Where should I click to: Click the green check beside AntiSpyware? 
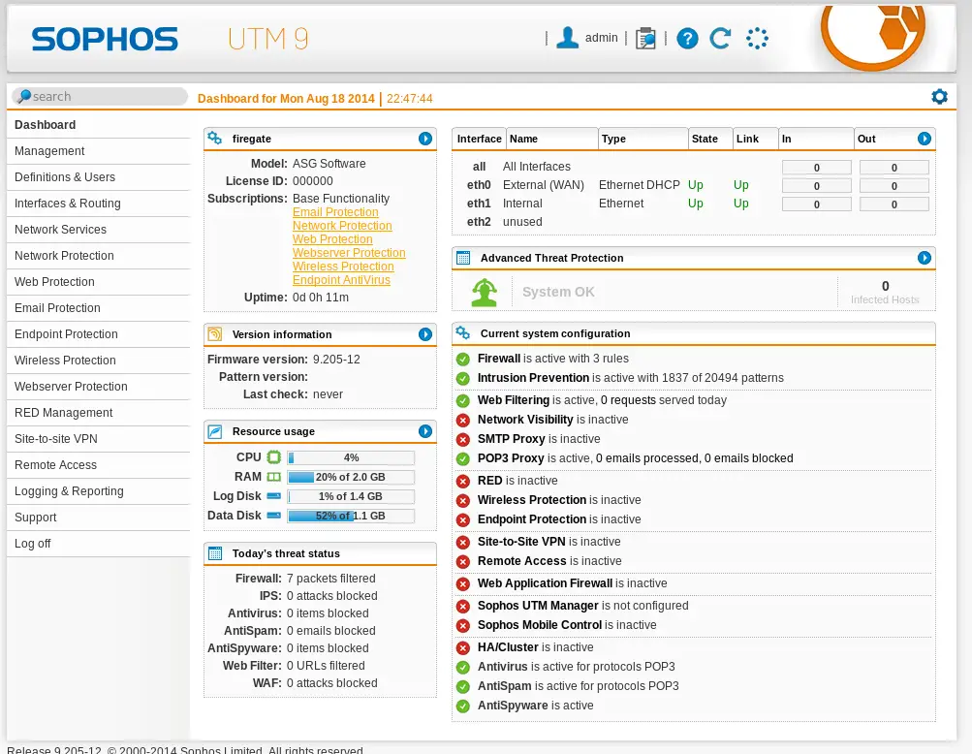463,706
